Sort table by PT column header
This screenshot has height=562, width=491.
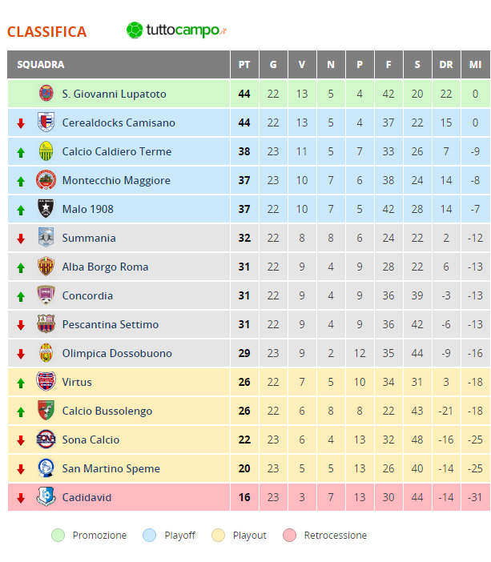click(244, 65)
